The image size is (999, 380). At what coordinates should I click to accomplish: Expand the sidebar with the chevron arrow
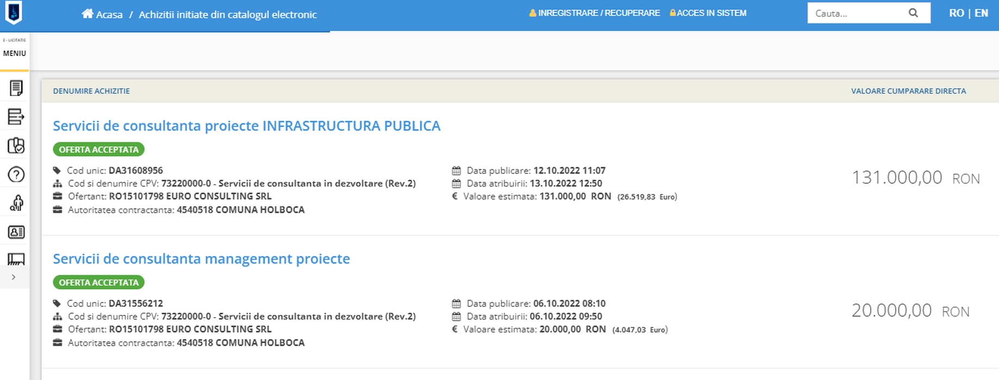[x=14, y=277]
